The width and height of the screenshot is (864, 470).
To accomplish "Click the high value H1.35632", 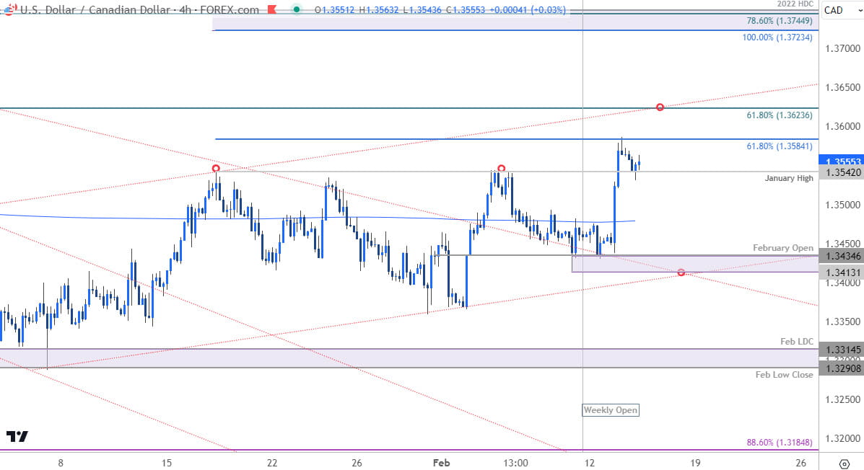I will pos(379,10).
